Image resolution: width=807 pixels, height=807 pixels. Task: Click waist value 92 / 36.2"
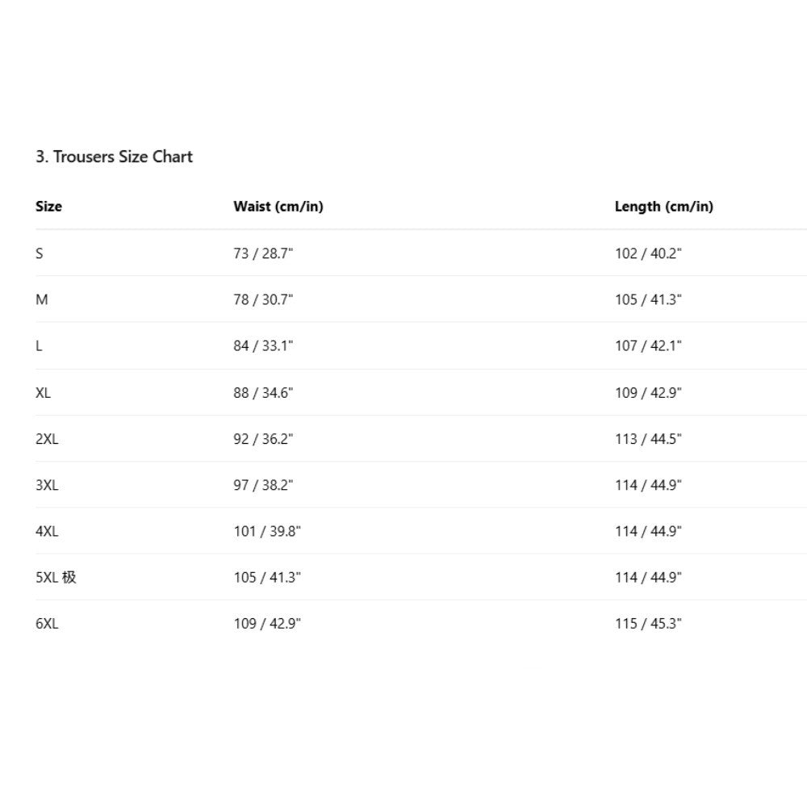coord(263,439)
